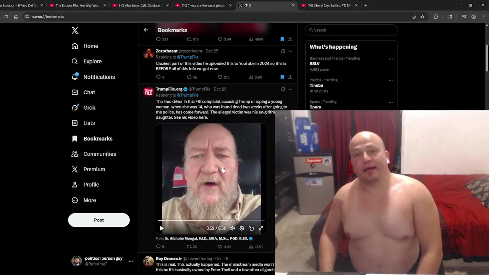Open Communities from the sidebar
The height and width of the screenshot is (275, 489).
[x=94, y=154]
